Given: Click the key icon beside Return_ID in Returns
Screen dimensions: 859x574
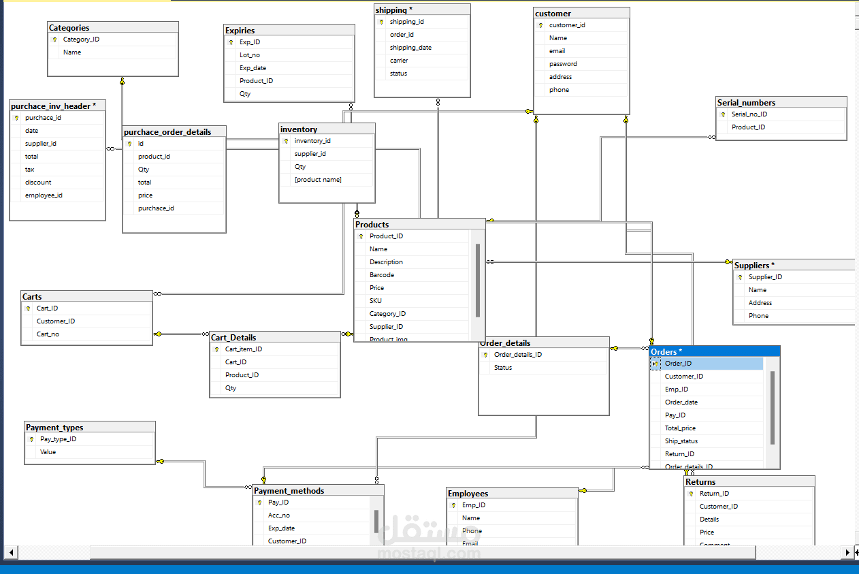Looking at the screenshot, I should (692, 494).
